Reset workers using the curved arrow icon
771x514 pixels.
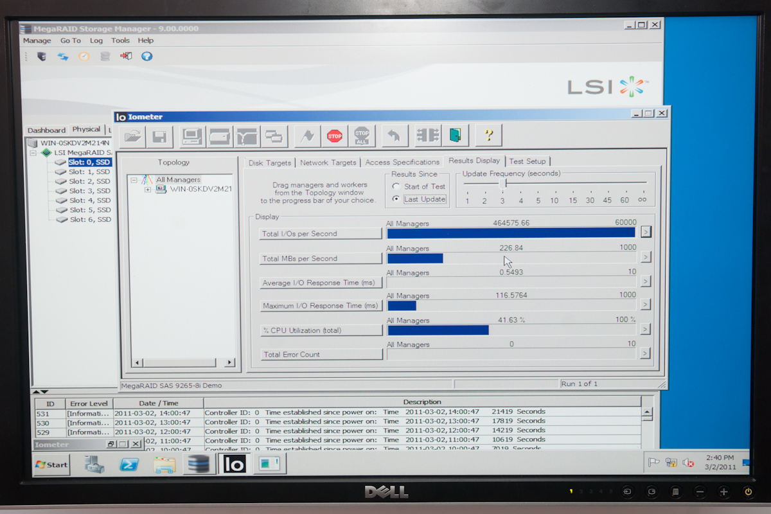[394, 136]
